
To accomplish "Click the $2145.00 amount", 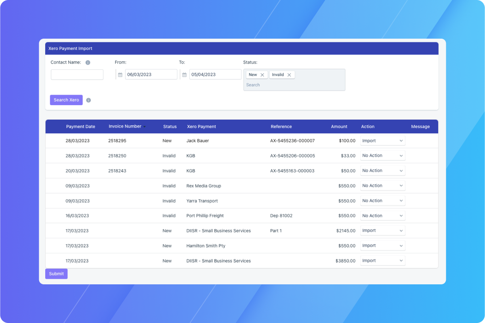I will [x=346, y=231].
